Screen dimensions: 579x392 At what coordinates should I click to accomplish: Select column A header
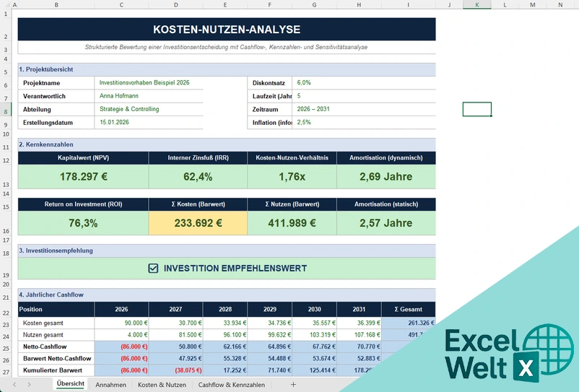tap(14, 5)
